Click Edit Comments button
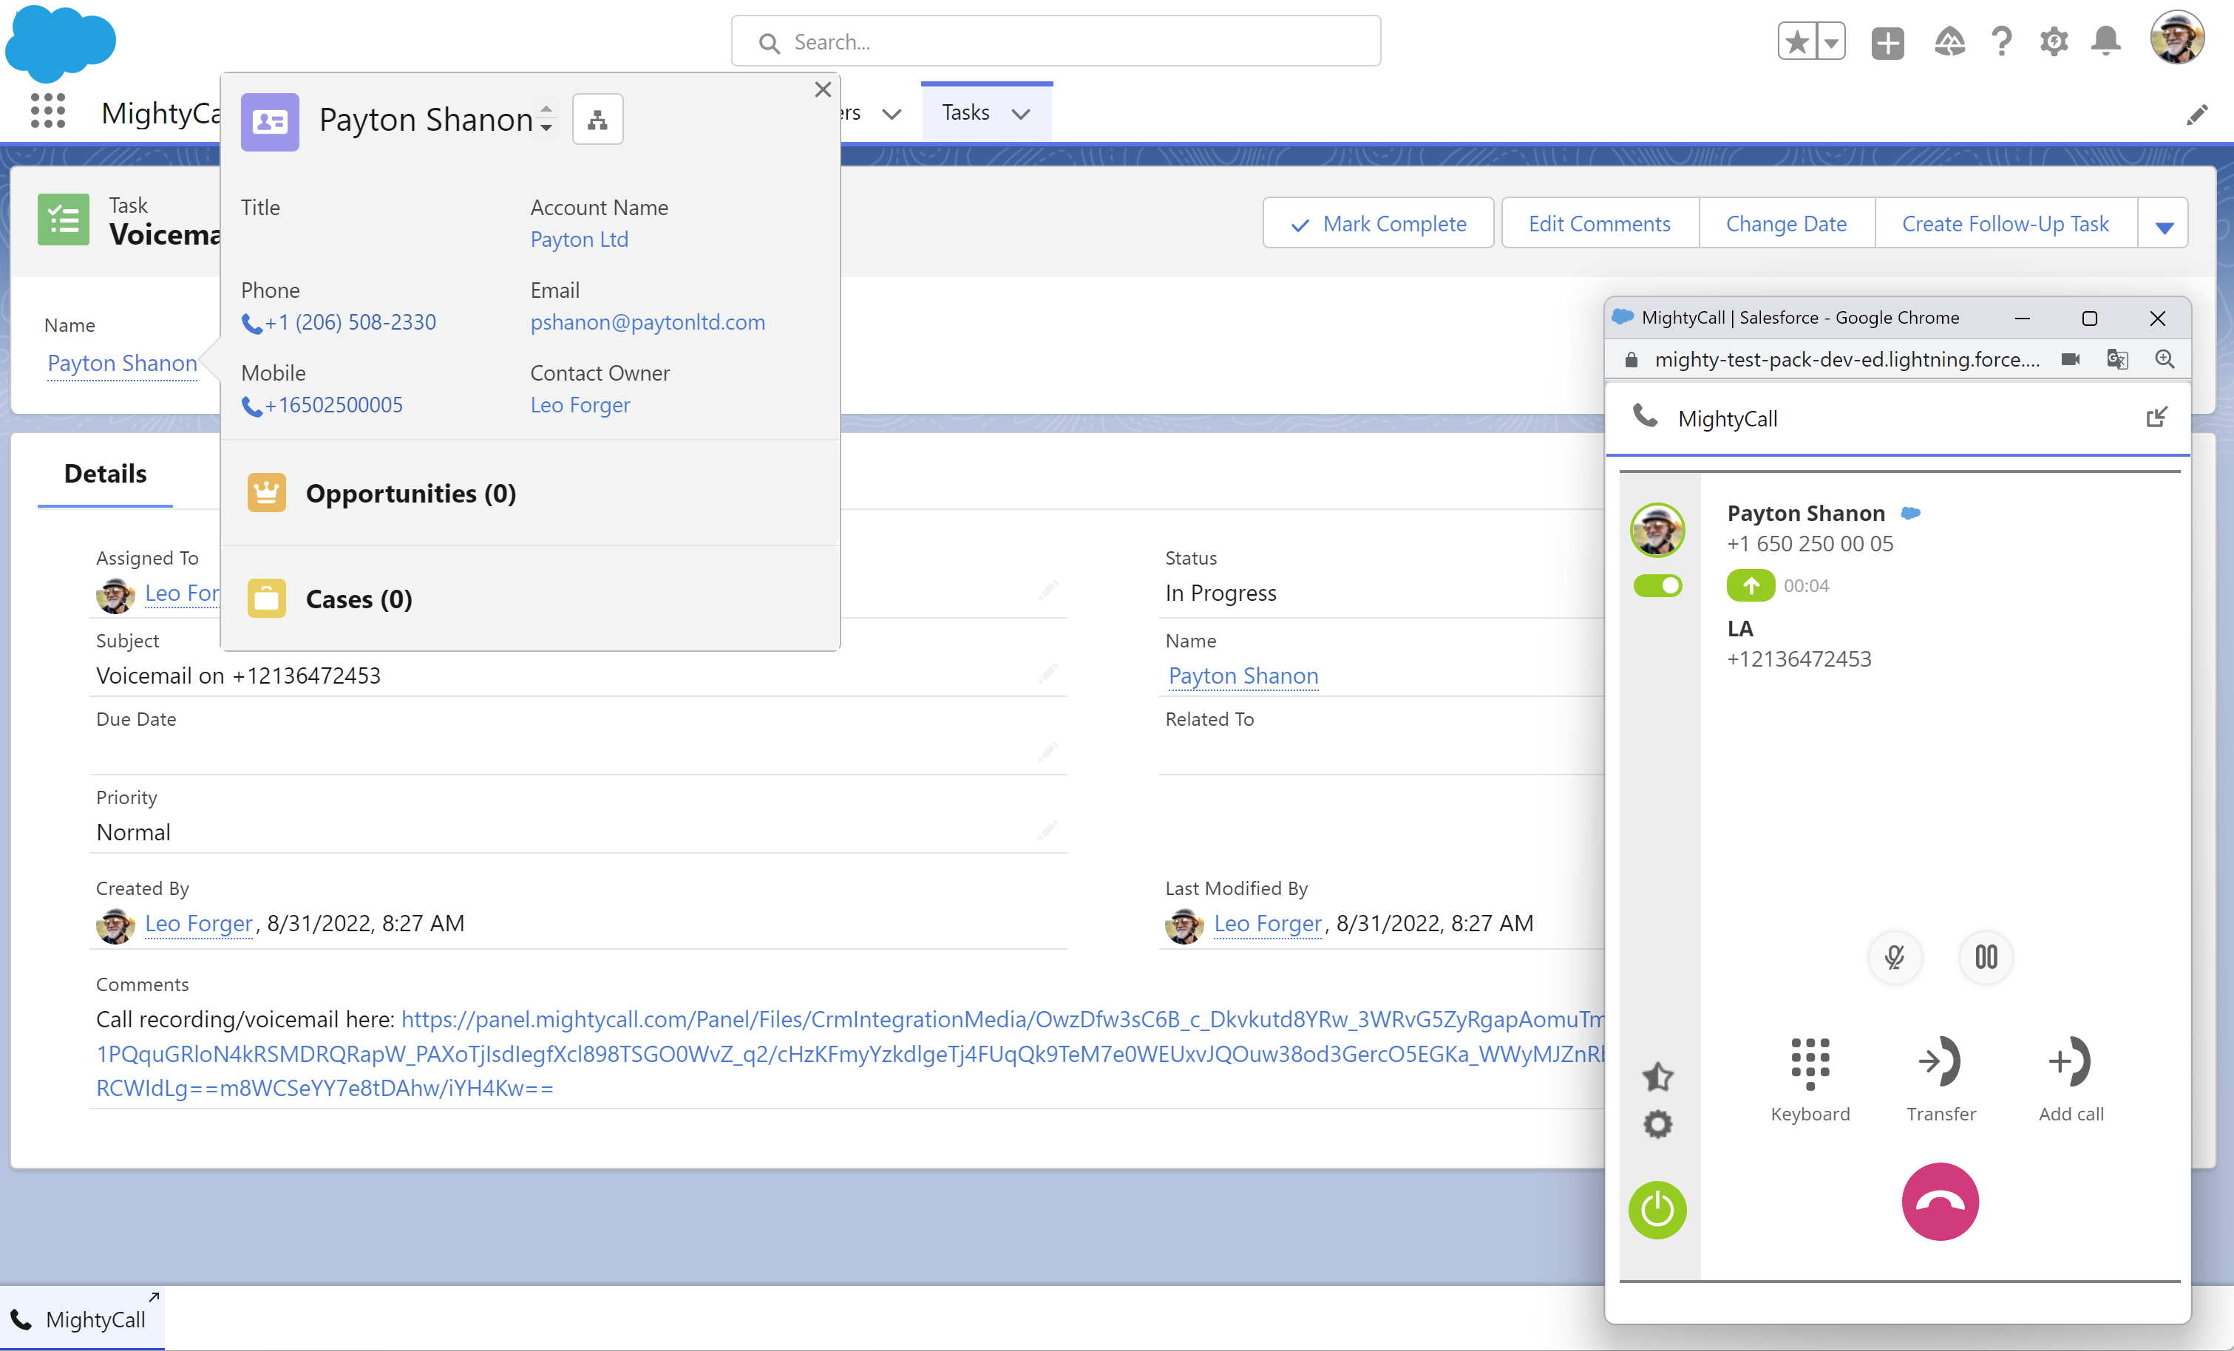 [x=1599, y=223]
